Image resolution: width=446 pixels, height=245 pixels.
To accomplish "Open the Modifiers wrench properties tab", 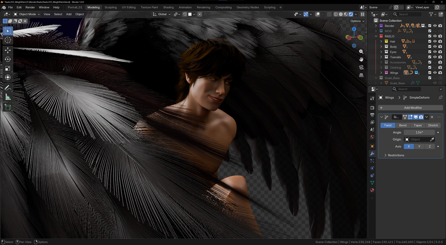I will point(372,154).
